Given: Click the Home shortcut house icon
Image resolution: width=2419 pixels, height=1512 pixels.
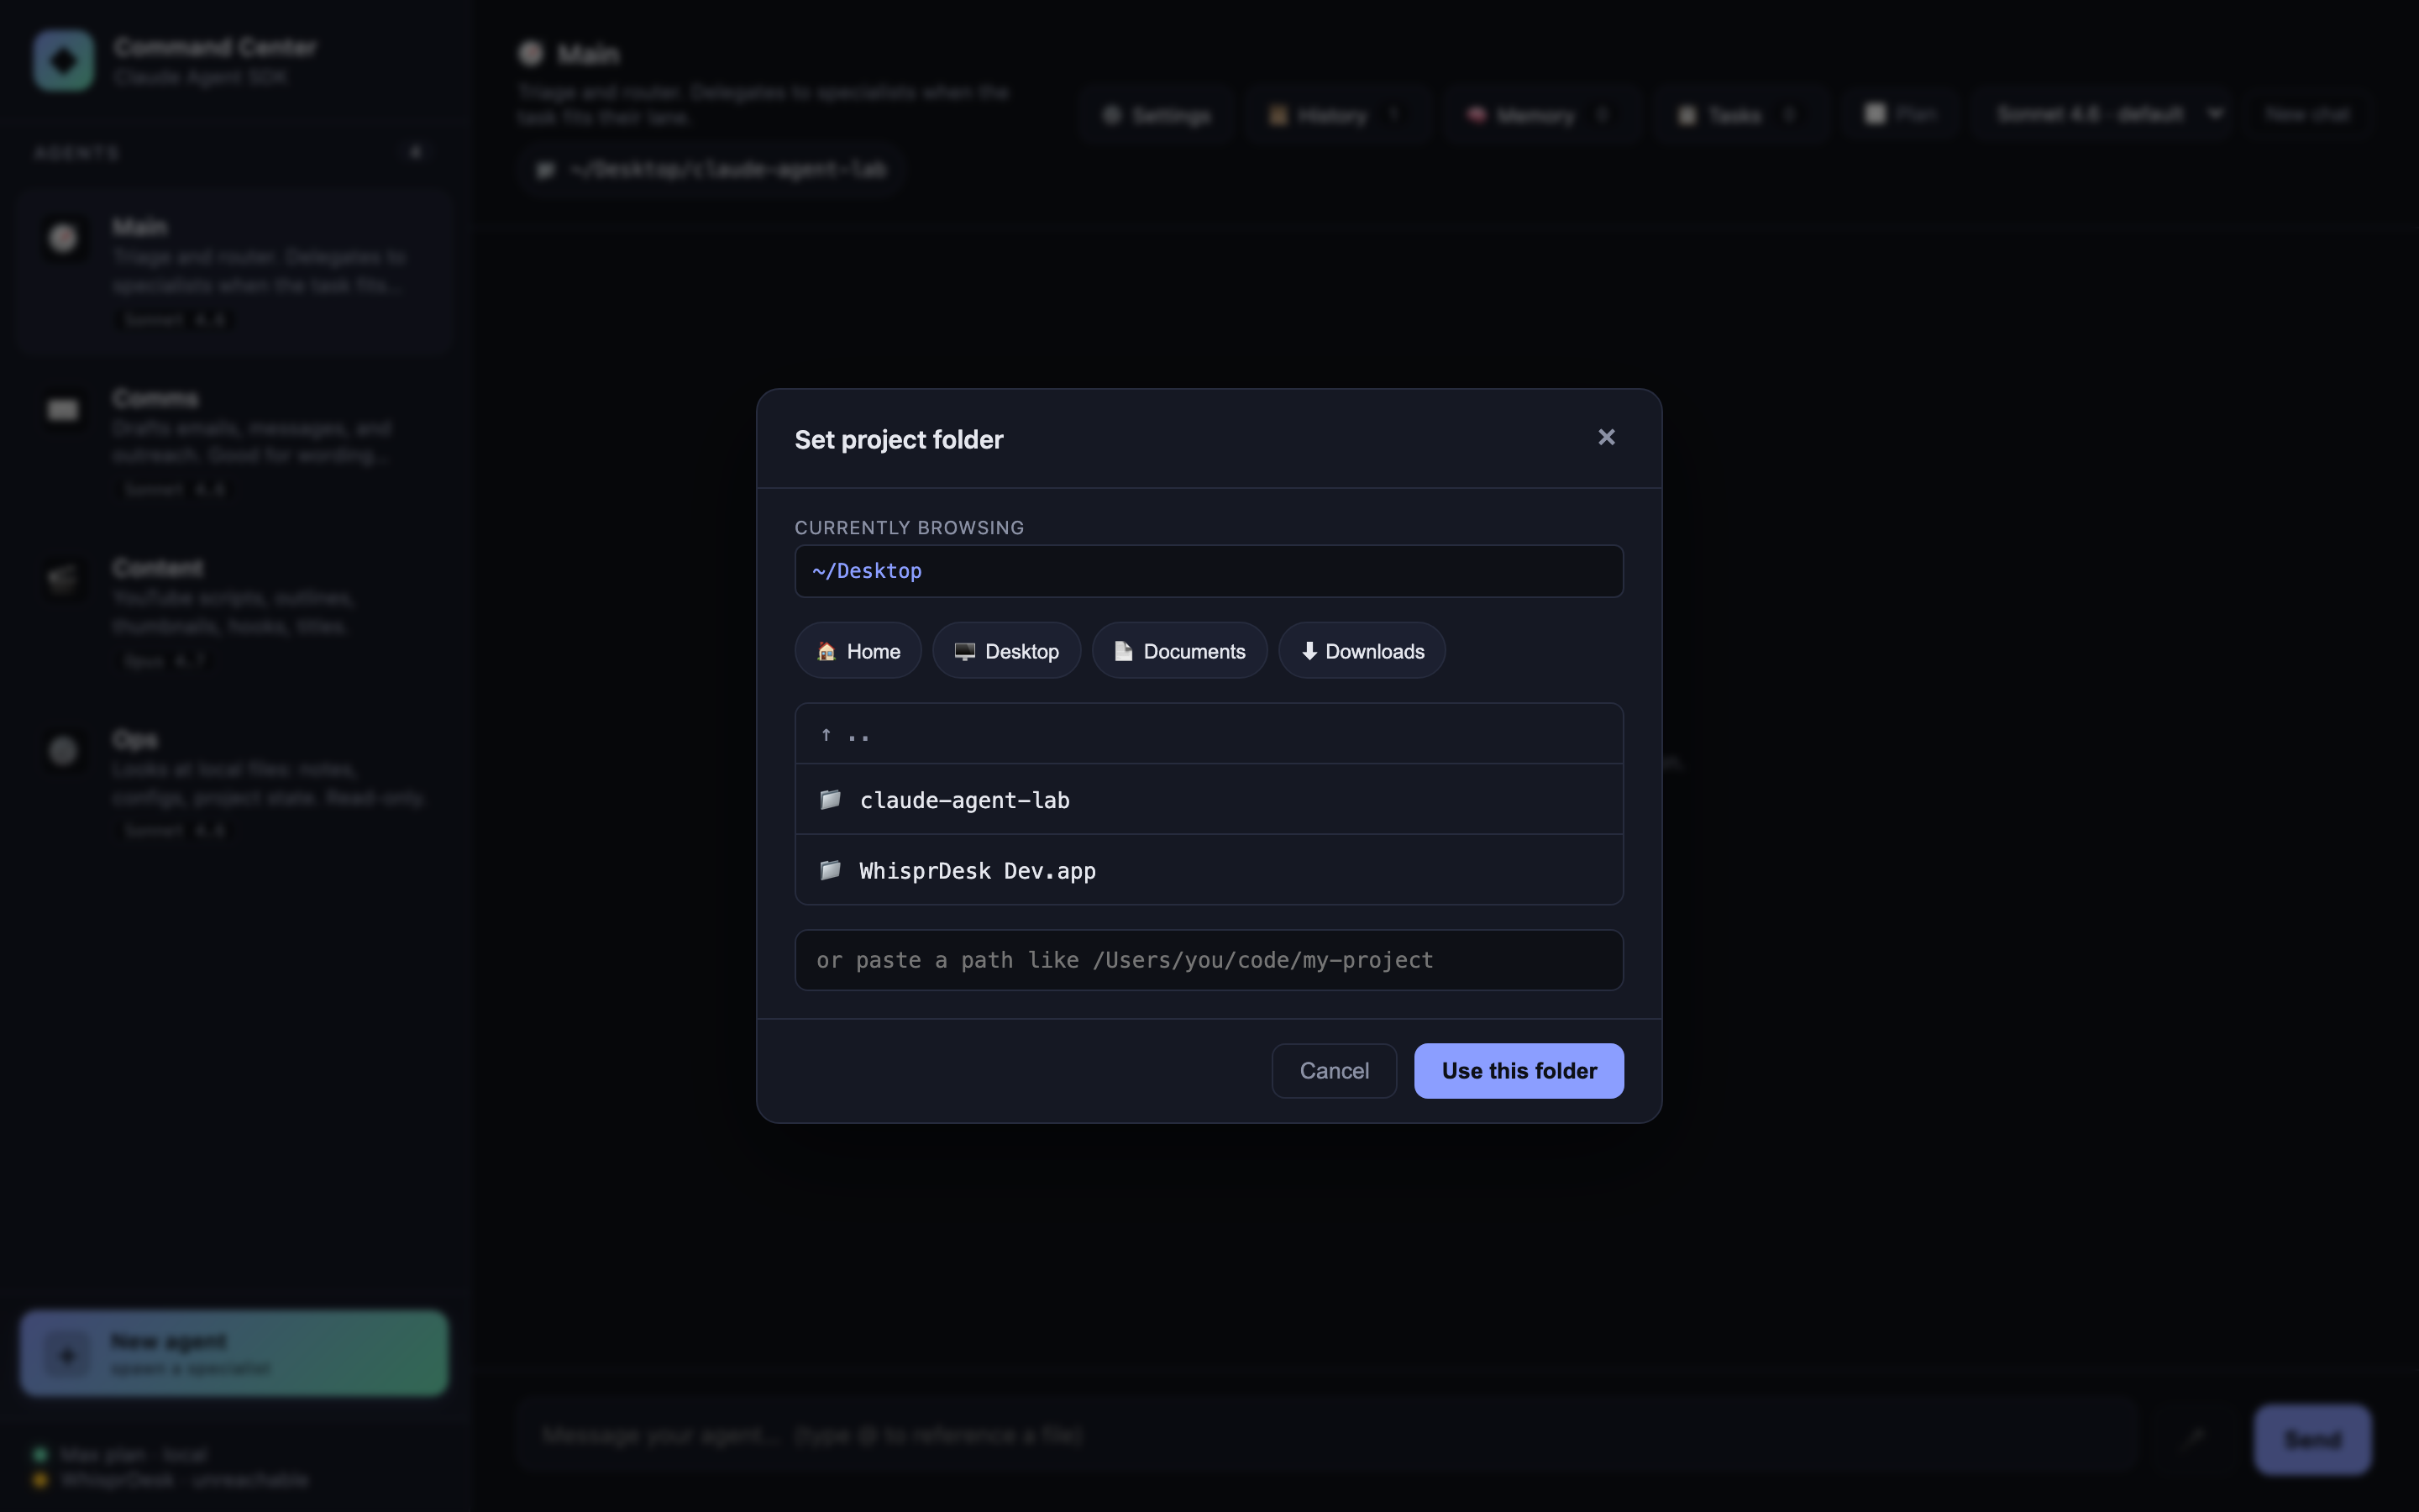Looking at the screenshot, I should pos(826,651).
